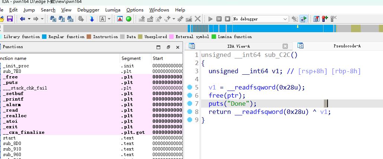Select the sub_8D0 function row

click(91, 143)
